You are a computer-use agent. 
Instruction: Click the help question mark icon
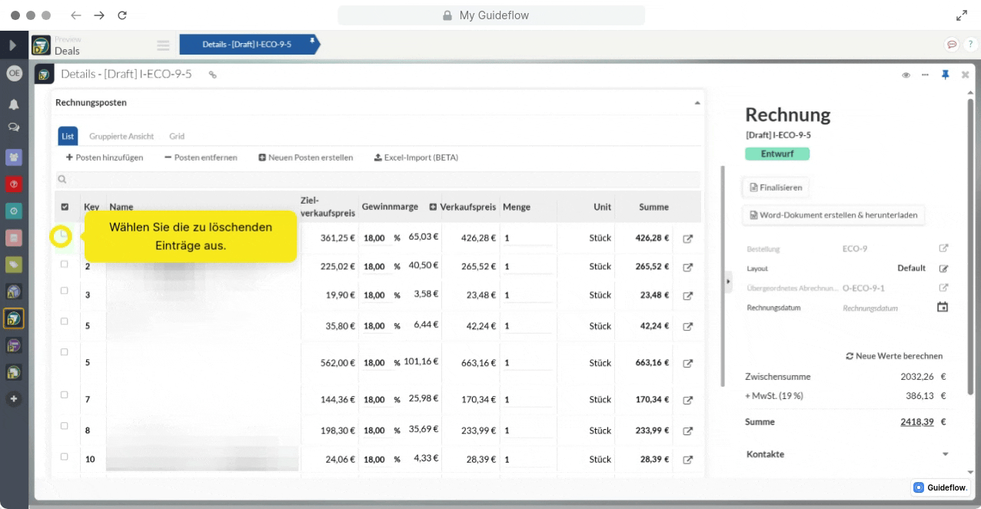pos(970,45)
